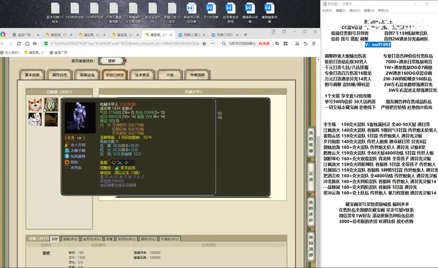This screenshot has height=268, width=438.
Task: Click the 启灵·1次 label in tooltip
Action: (75, 138)
